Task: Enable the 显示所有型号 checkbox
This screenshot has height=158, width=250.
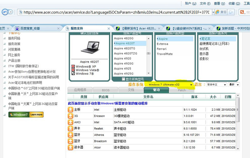Action: click(x=123, y=79)
